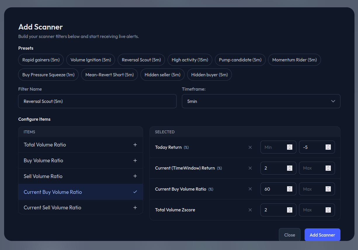This screenshot has width=358, height=250.
Task: Remove Today Return filter with X icon
Action: (250, 147)
